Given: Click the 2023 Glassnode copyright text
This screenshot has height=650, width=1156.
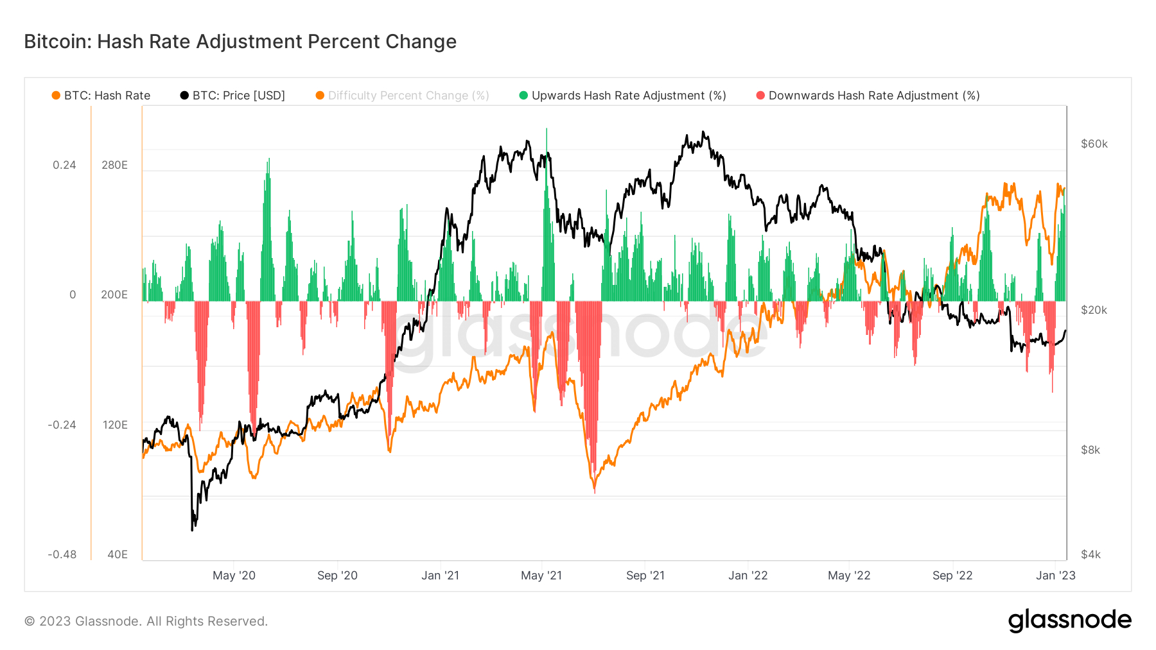Looking at the screenshot, I should coord(146,621).
